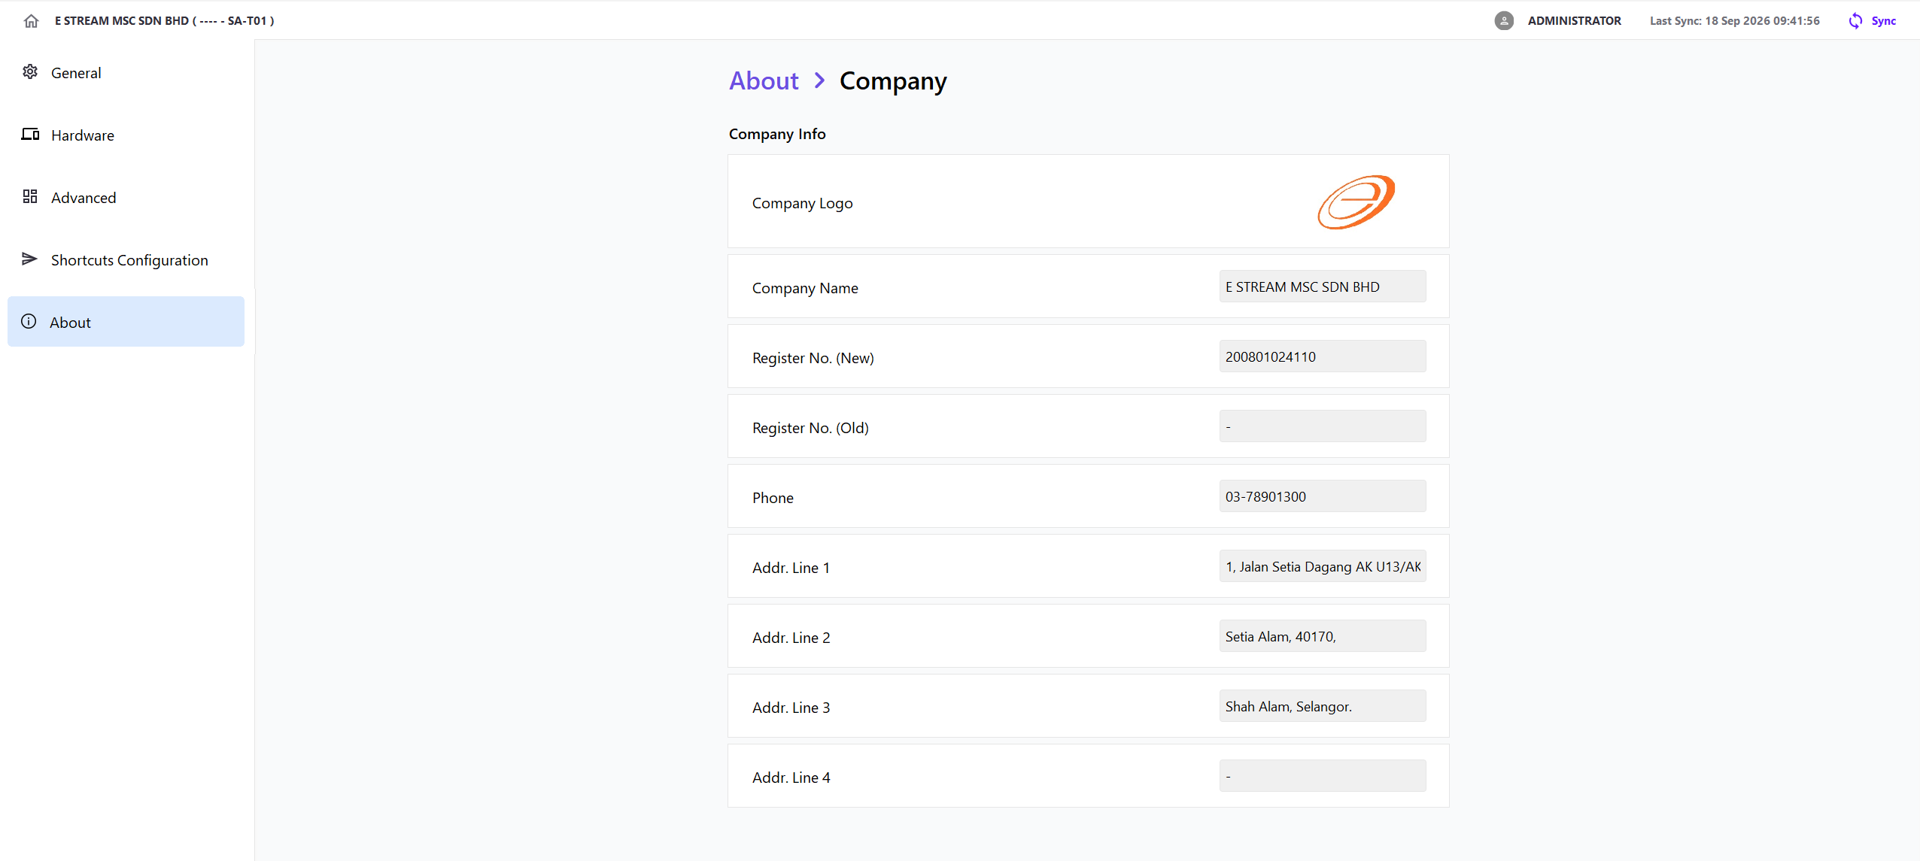The width and height of the screenshot is (1920, 861).
Task: Click the home icon in the top bar
Action: coord(31,21)
